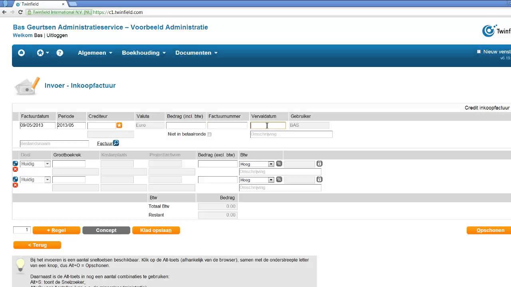Switch to the Twinfield browser tab

click(x=40, y=4)
